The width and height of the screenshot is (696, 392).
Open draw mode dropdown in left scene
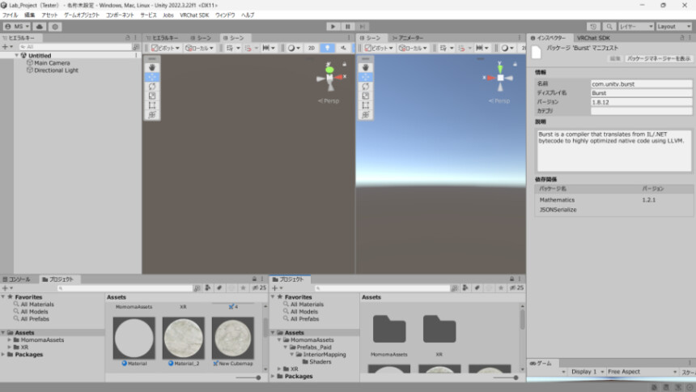pyautogui.click(x=294, y=48)
